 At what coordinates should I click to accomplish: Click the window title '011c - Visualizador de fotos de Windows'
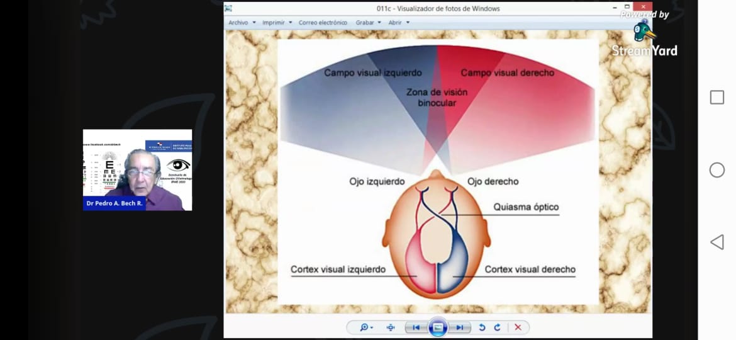point(438,8)
